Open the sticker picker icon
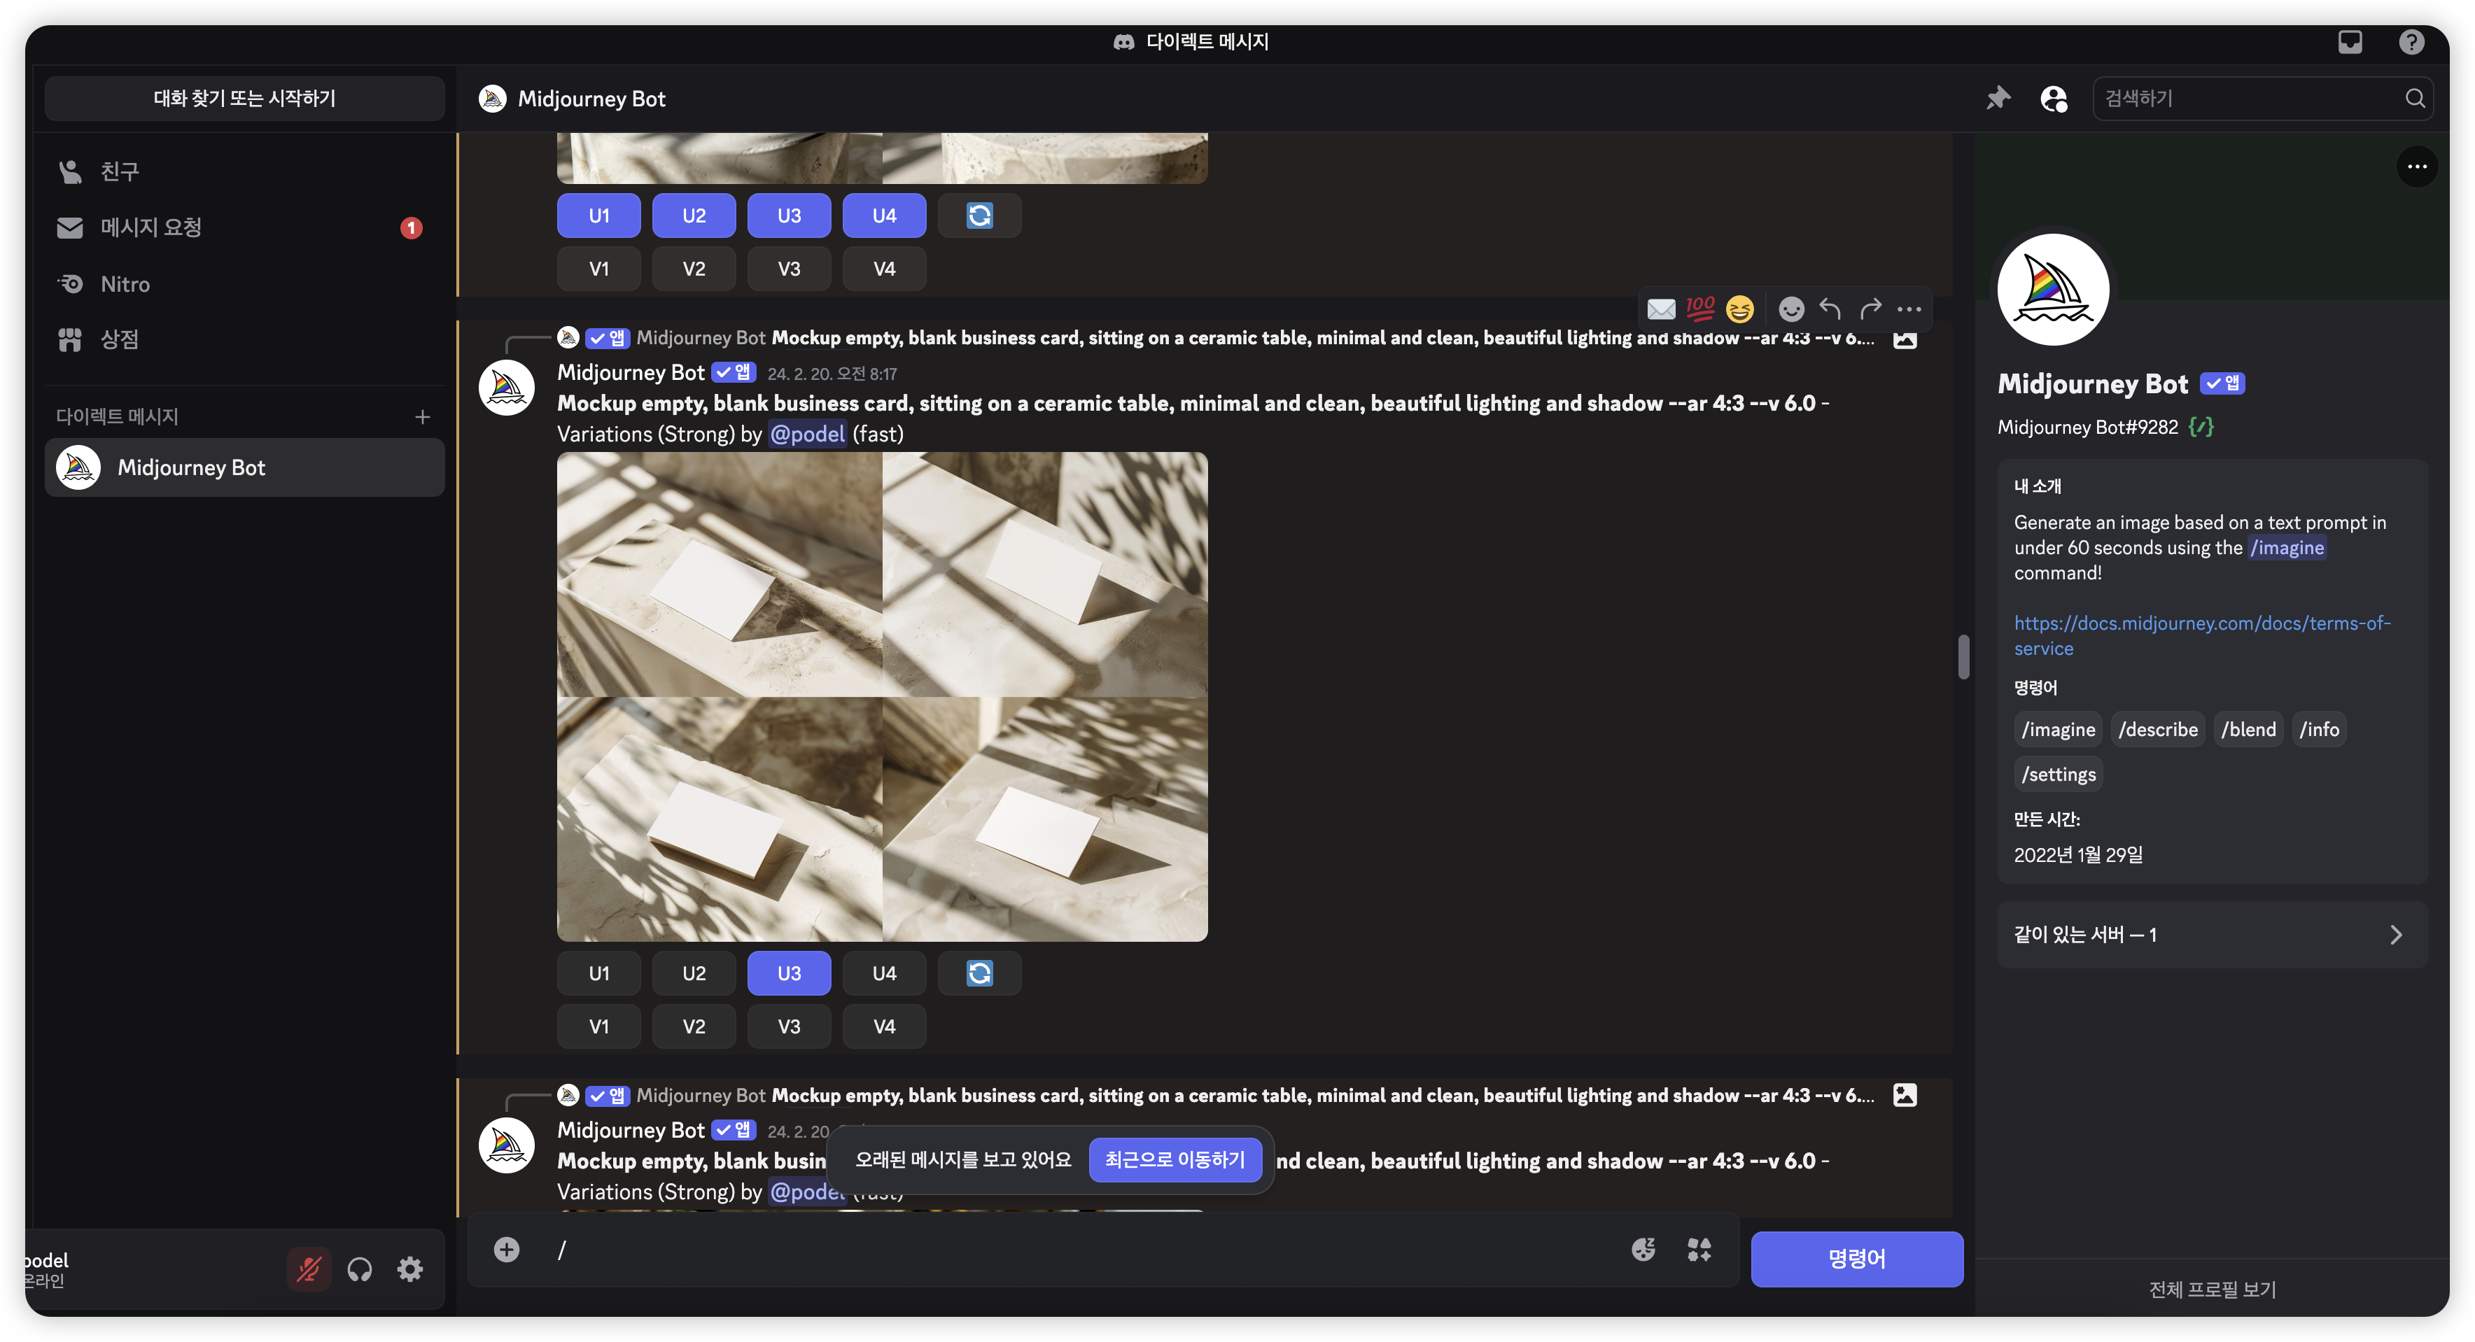The height and width of the screenshot is (1342, 2475). [x=1643, y=1249]
